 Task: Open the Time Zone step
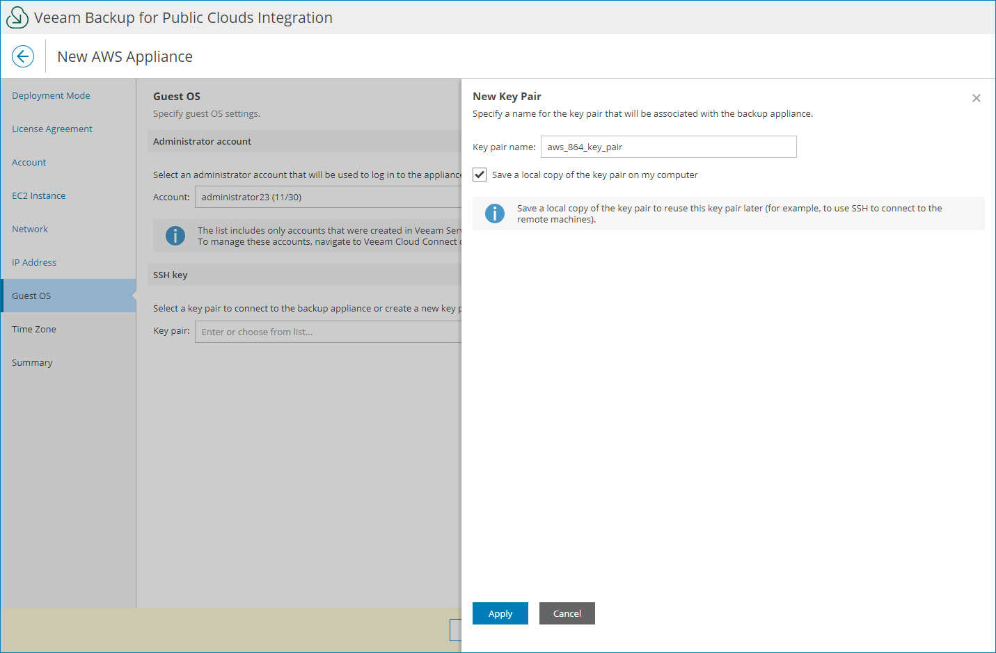pos(33,329)
